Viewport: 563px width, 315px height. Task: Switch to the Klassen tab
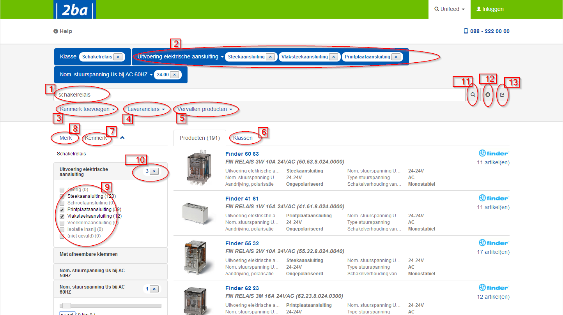point(243,138)
